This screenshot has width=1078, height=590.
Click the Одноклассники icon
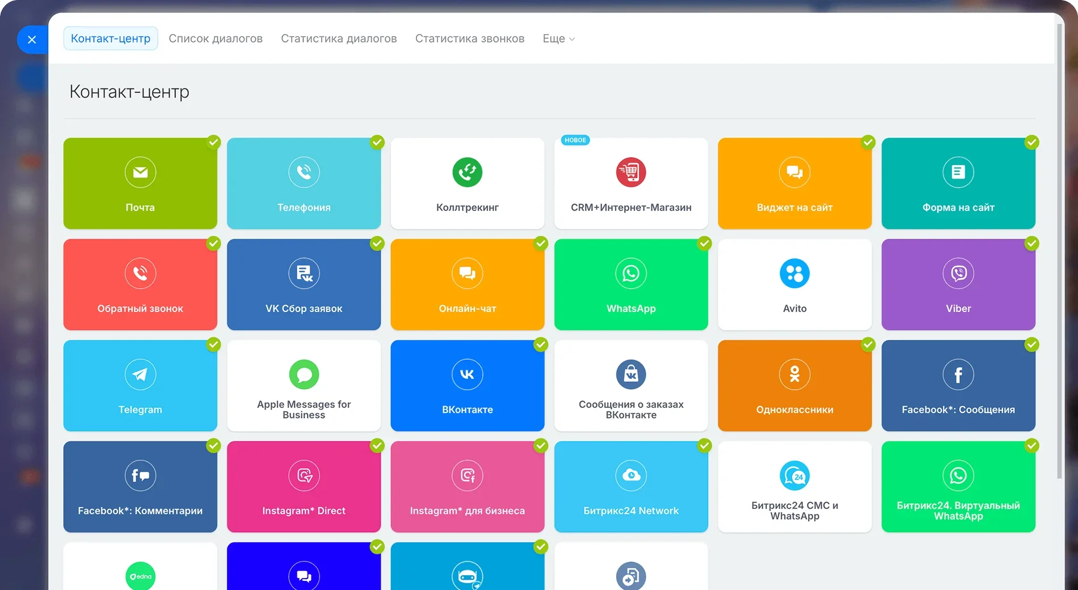(x=794, y=374)
